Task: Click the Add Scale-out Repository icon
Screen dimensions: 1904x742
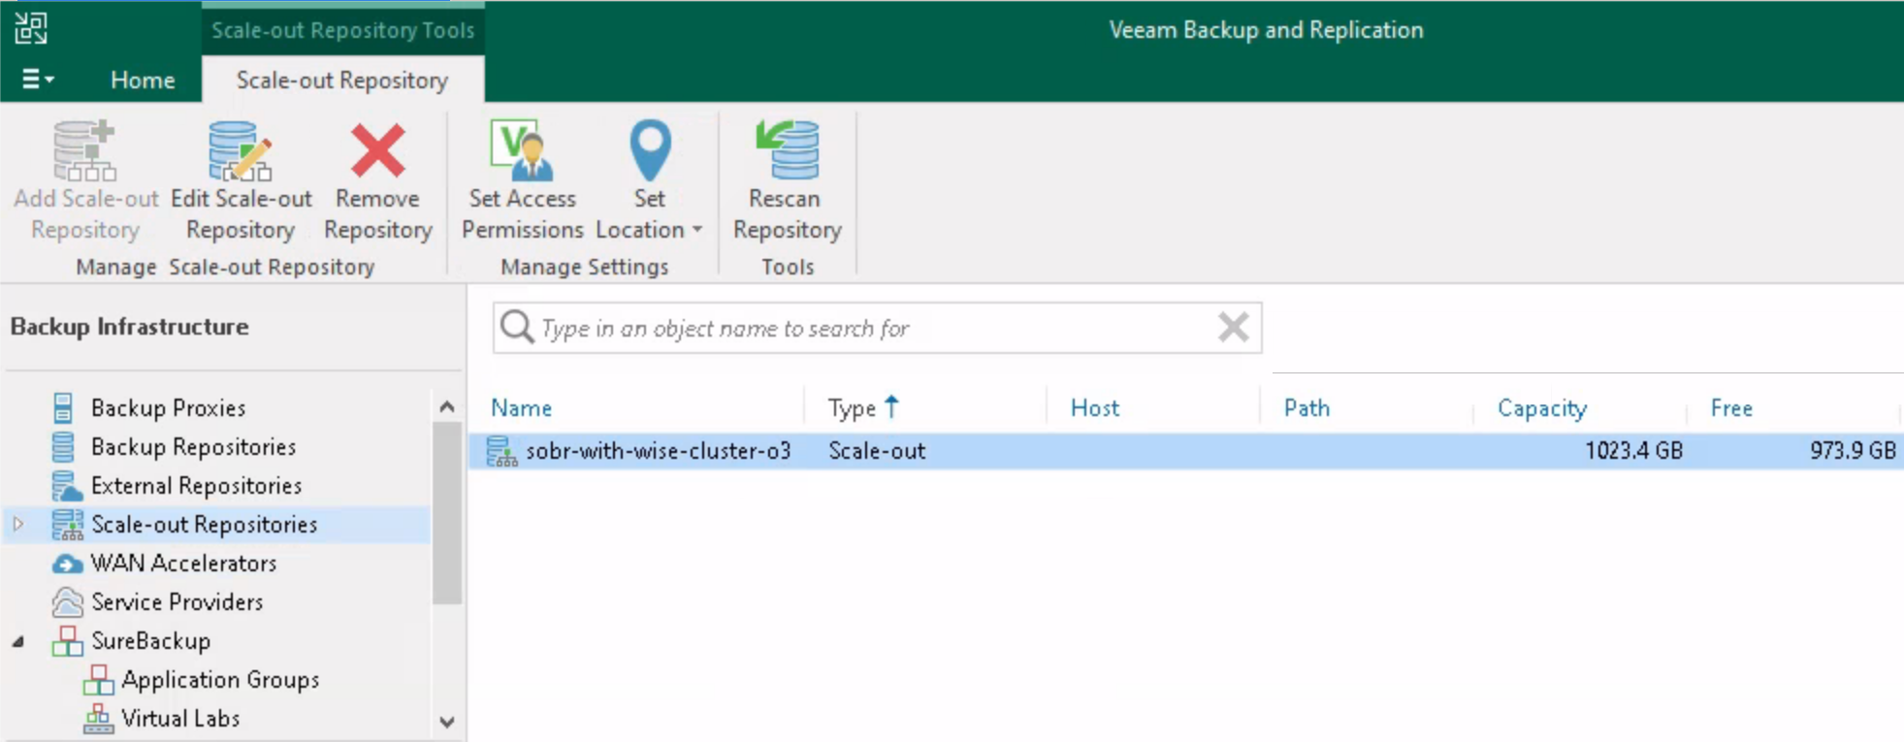Action: [85, 151]
